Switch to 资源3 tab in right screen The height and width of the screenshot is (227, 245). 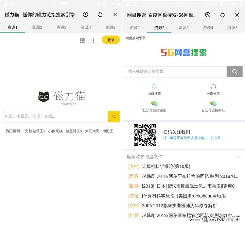pos(184,28)
